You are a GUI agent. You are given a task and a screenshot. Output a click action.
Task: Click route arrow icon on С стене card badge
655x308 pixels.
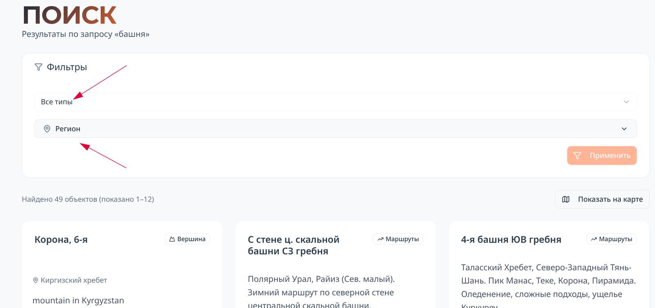point(380,239)
